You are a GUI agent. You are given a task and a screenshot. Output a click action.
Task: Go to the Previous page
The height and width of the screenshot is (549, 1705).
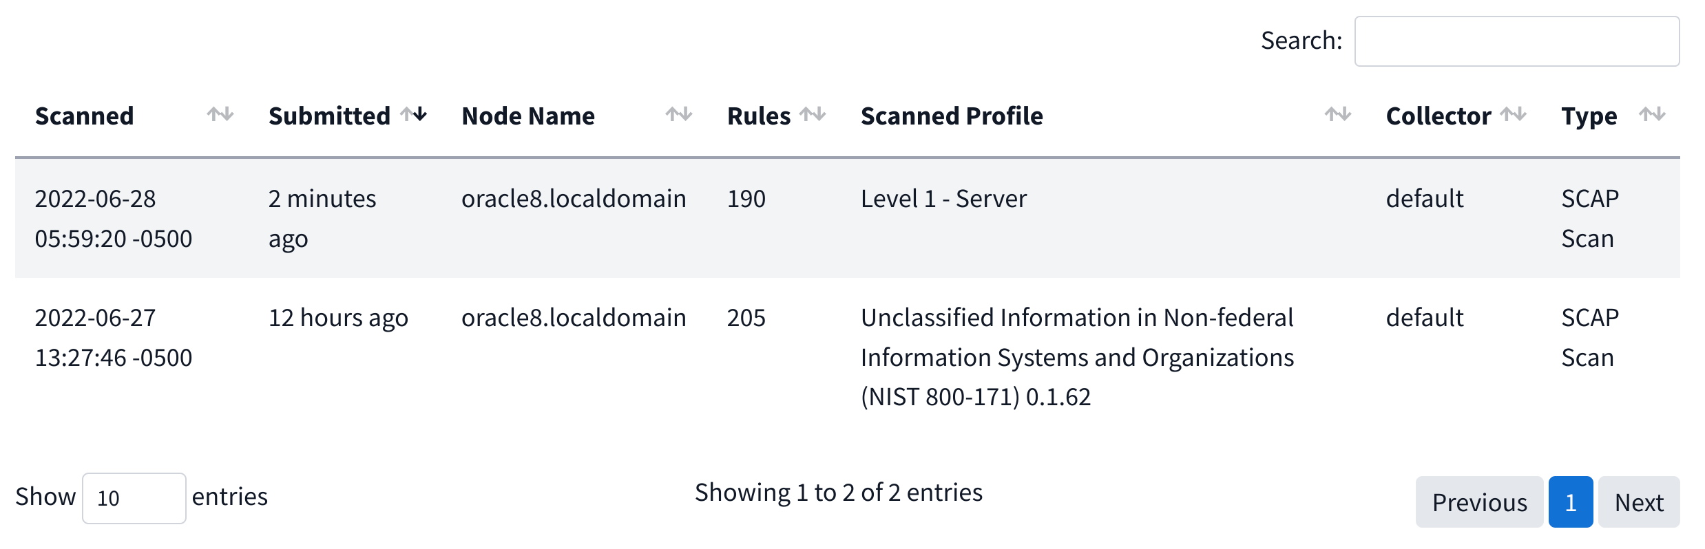1479,502
